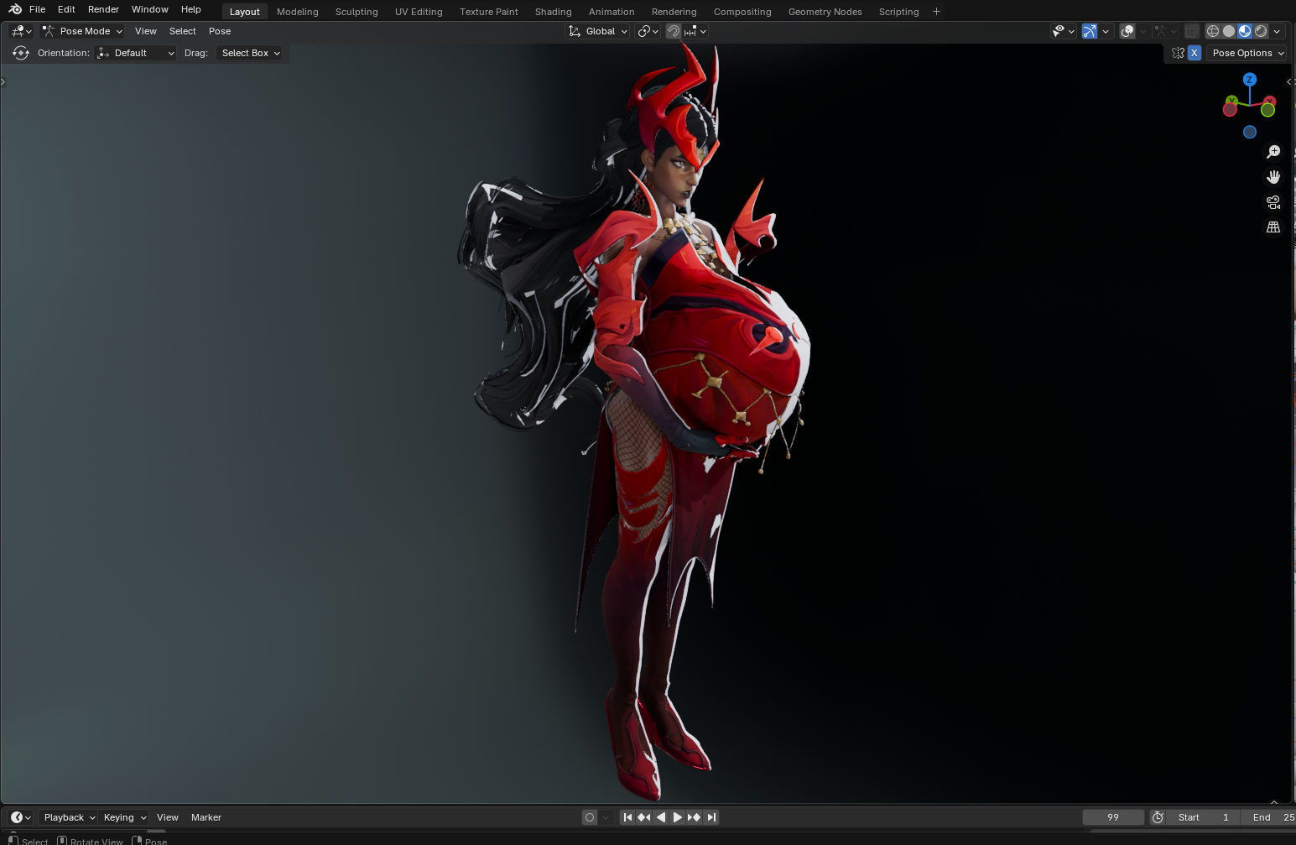Play animation in reverse

click(661, 817)
